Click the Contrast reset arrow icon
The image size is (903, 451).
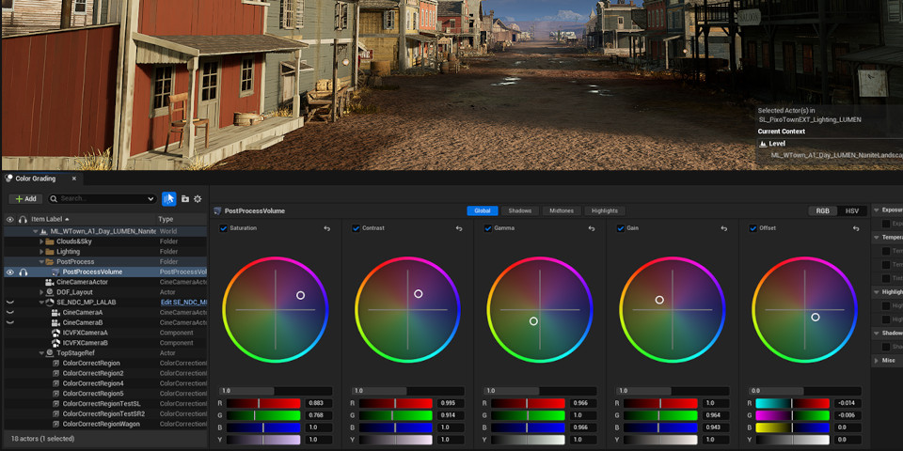click(459, 228)
